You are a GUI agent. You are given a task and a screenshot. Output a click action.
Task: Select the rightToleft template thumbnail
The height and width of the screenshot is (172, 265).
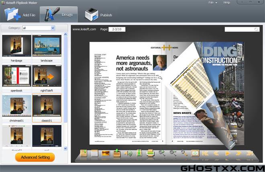[x=47, y=76]
